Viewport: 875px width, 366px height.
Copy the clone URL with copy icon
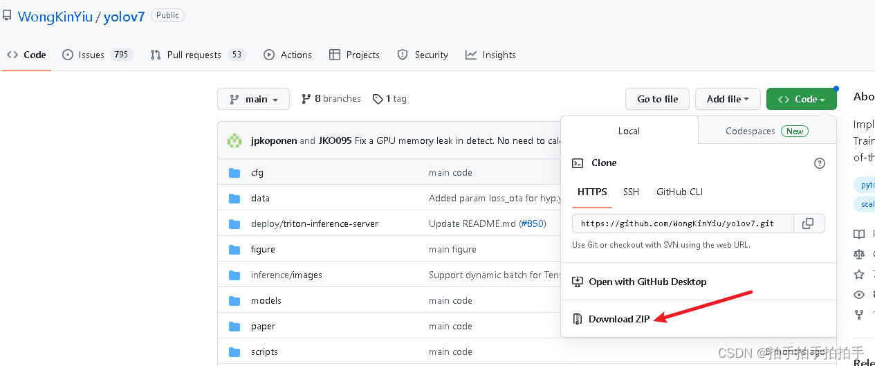point(808,223)
